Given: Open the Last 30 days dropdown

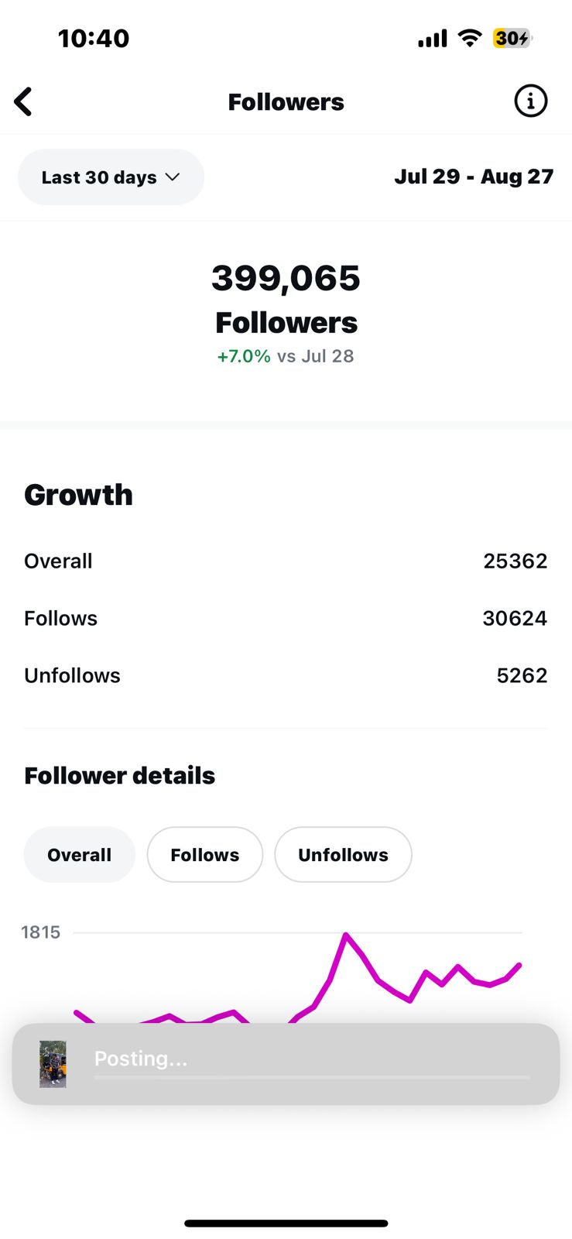Looking at the screenshot, I should 111,177.
